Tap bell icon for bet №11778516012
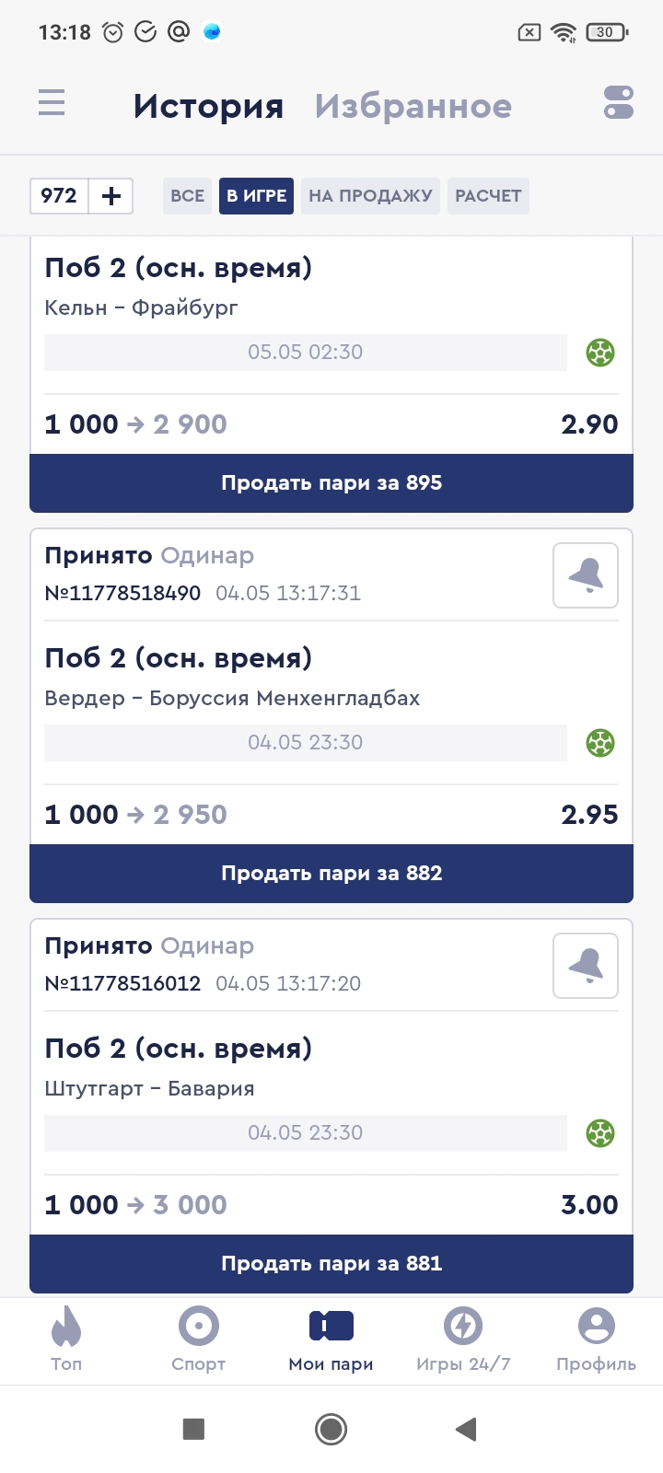The height and width of the screenshot is (1473, 663). [586, 966]
